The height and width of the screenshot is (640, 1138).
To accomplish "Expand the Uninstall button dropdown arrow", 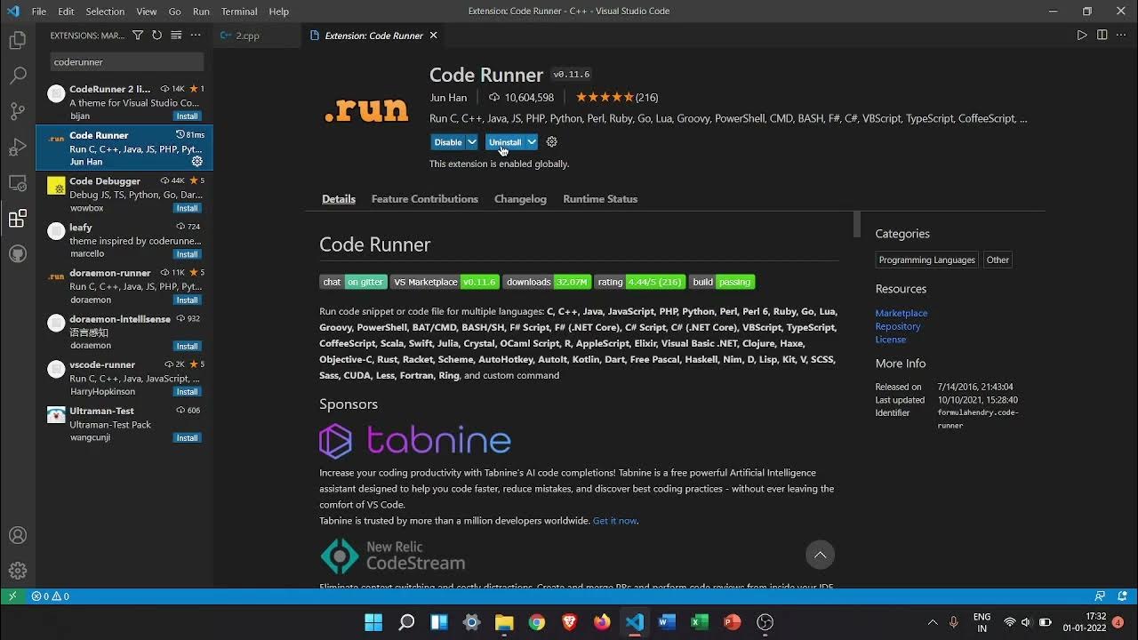I will point(532,142).
